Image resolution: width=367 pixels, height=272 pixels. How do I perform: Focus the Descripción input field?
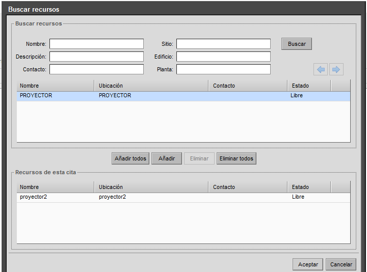coord(96,57)
